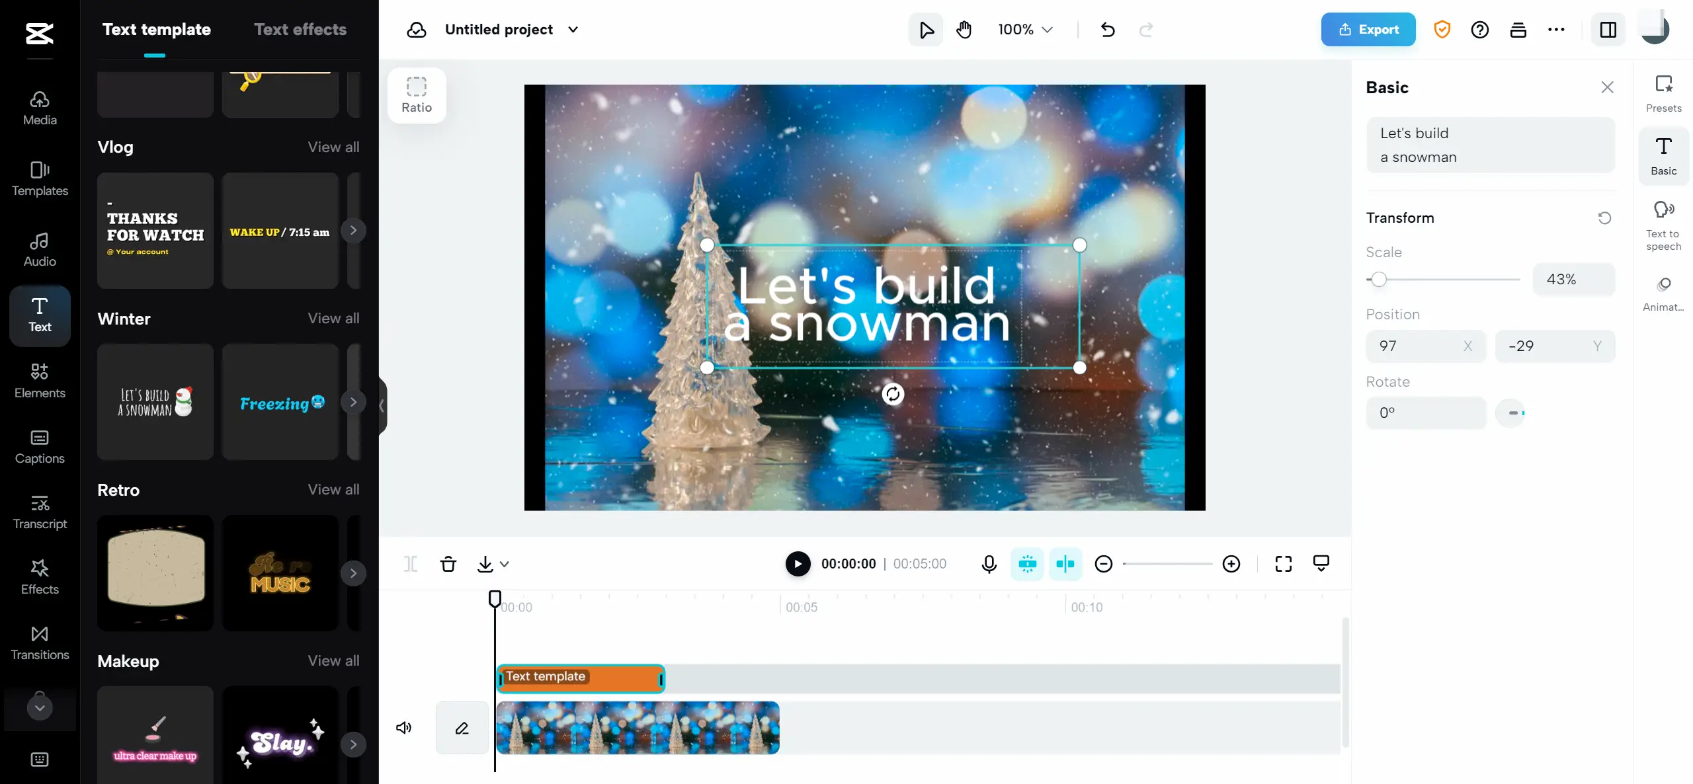Switch to Text effects tab
This screenshot has width=1693, height=784.
[300, 29]
